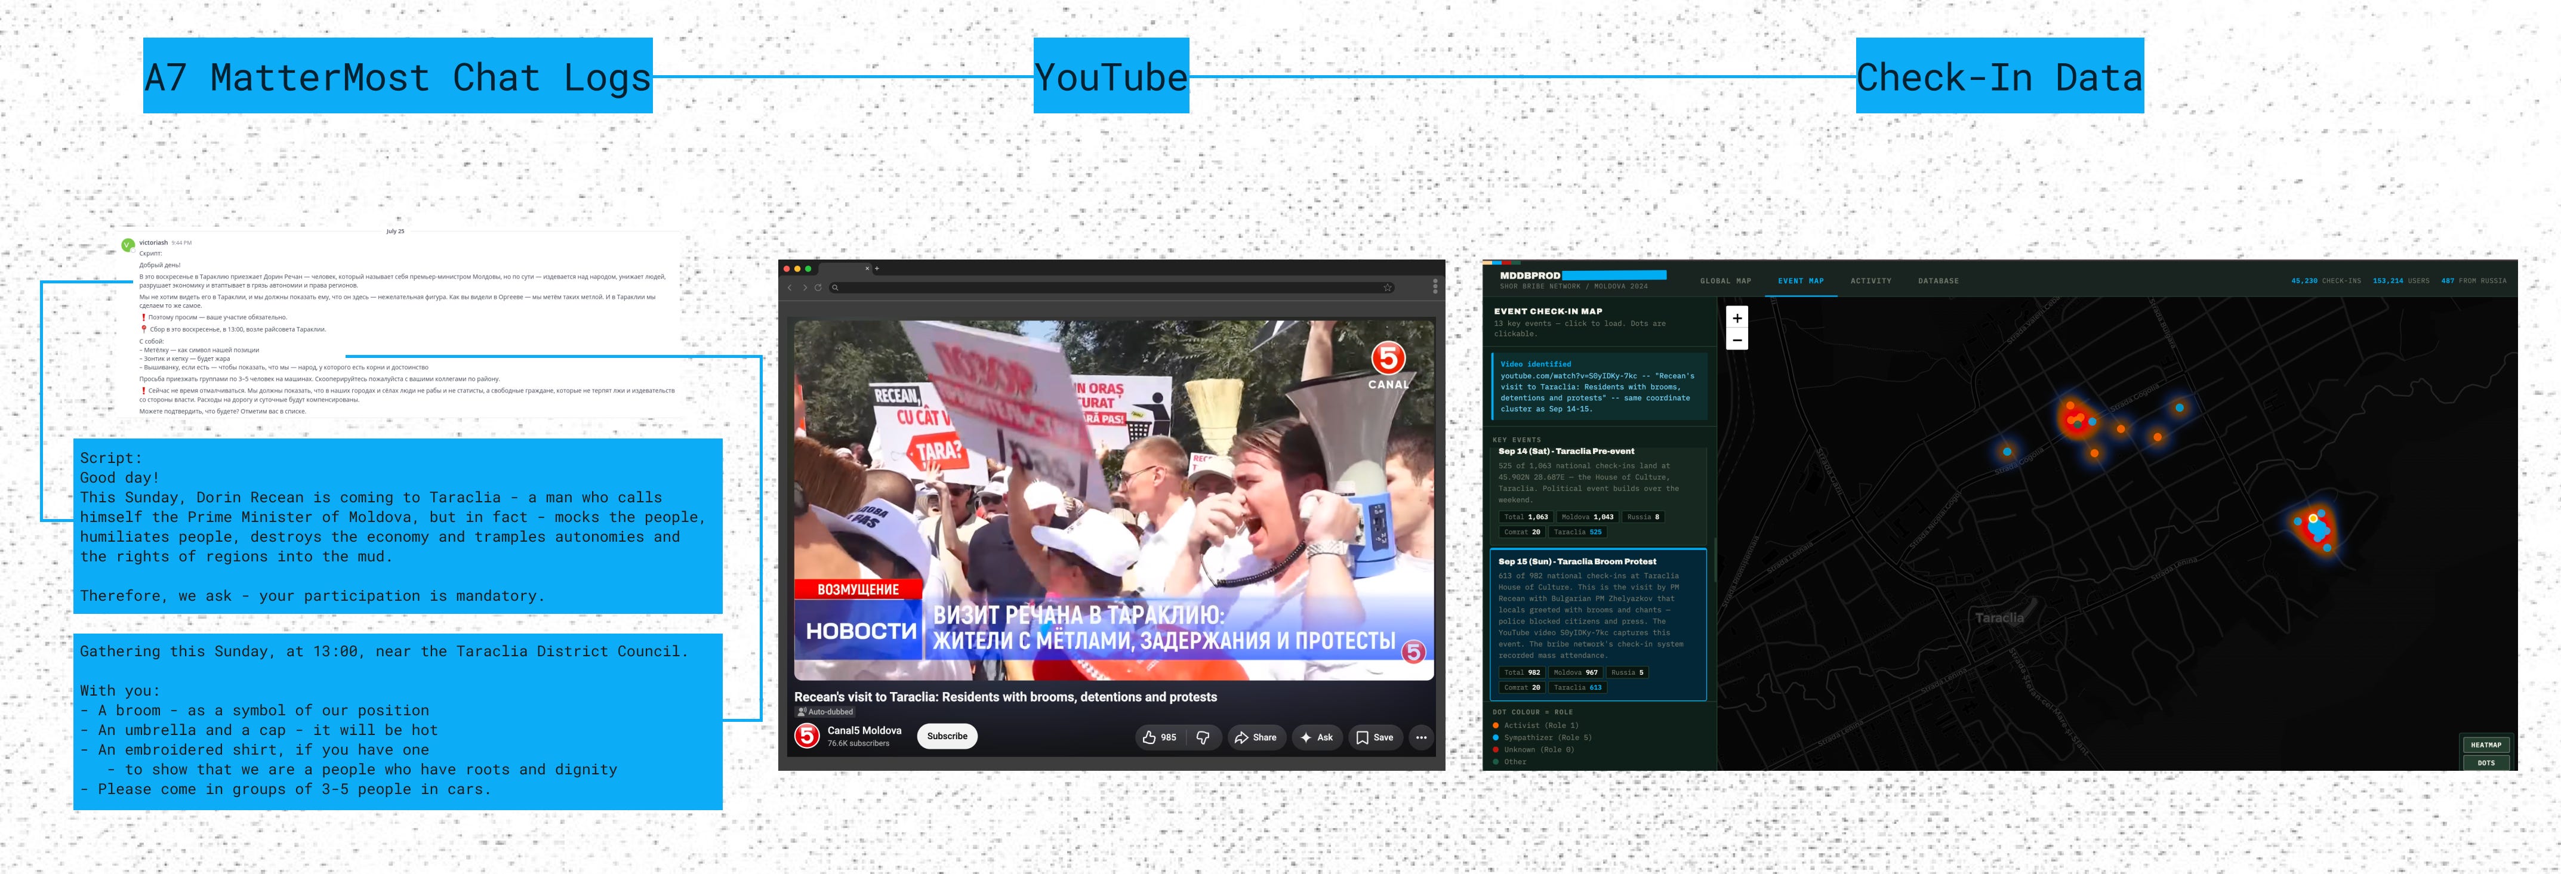The height and width of the screenshot is (874, 2561).
Task: Click the 153,214 users counter
Action: click(x=2401, y=282)
